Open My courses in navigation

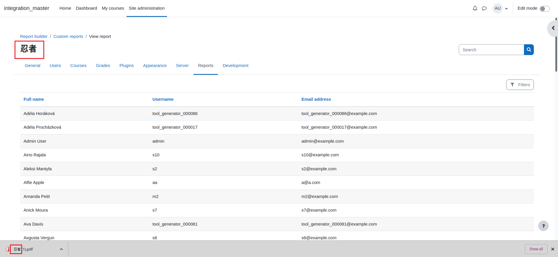(113, 8)
